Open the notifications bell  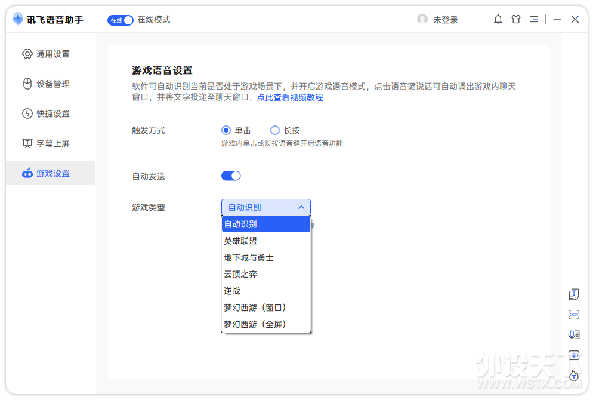coord(498,19)
